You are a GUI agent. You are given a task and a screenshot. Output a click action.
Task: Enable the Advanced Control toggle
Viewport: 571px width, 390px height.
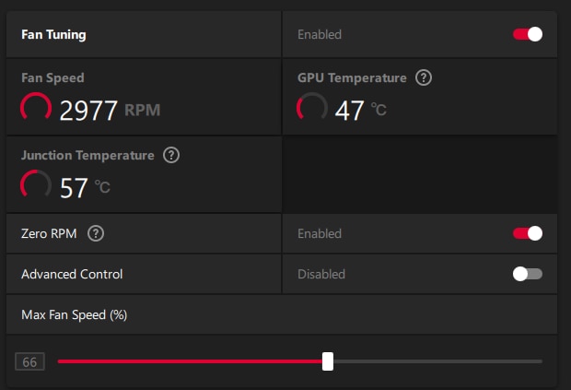528,274
